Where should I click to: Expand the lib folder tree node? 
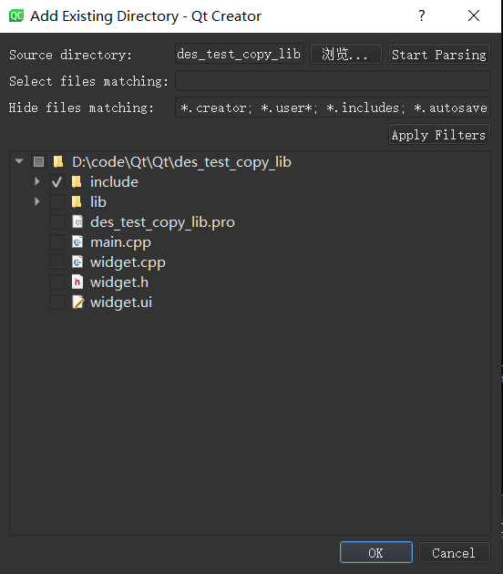pos(37,201)
